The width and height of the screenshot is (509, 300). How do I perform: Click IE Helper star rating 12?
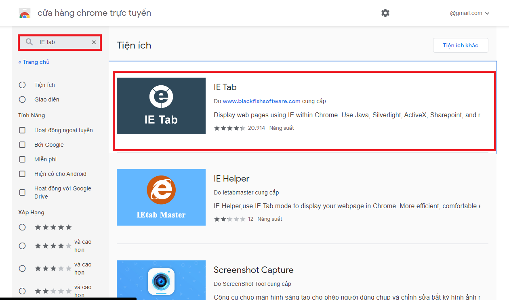coord(233,219)
